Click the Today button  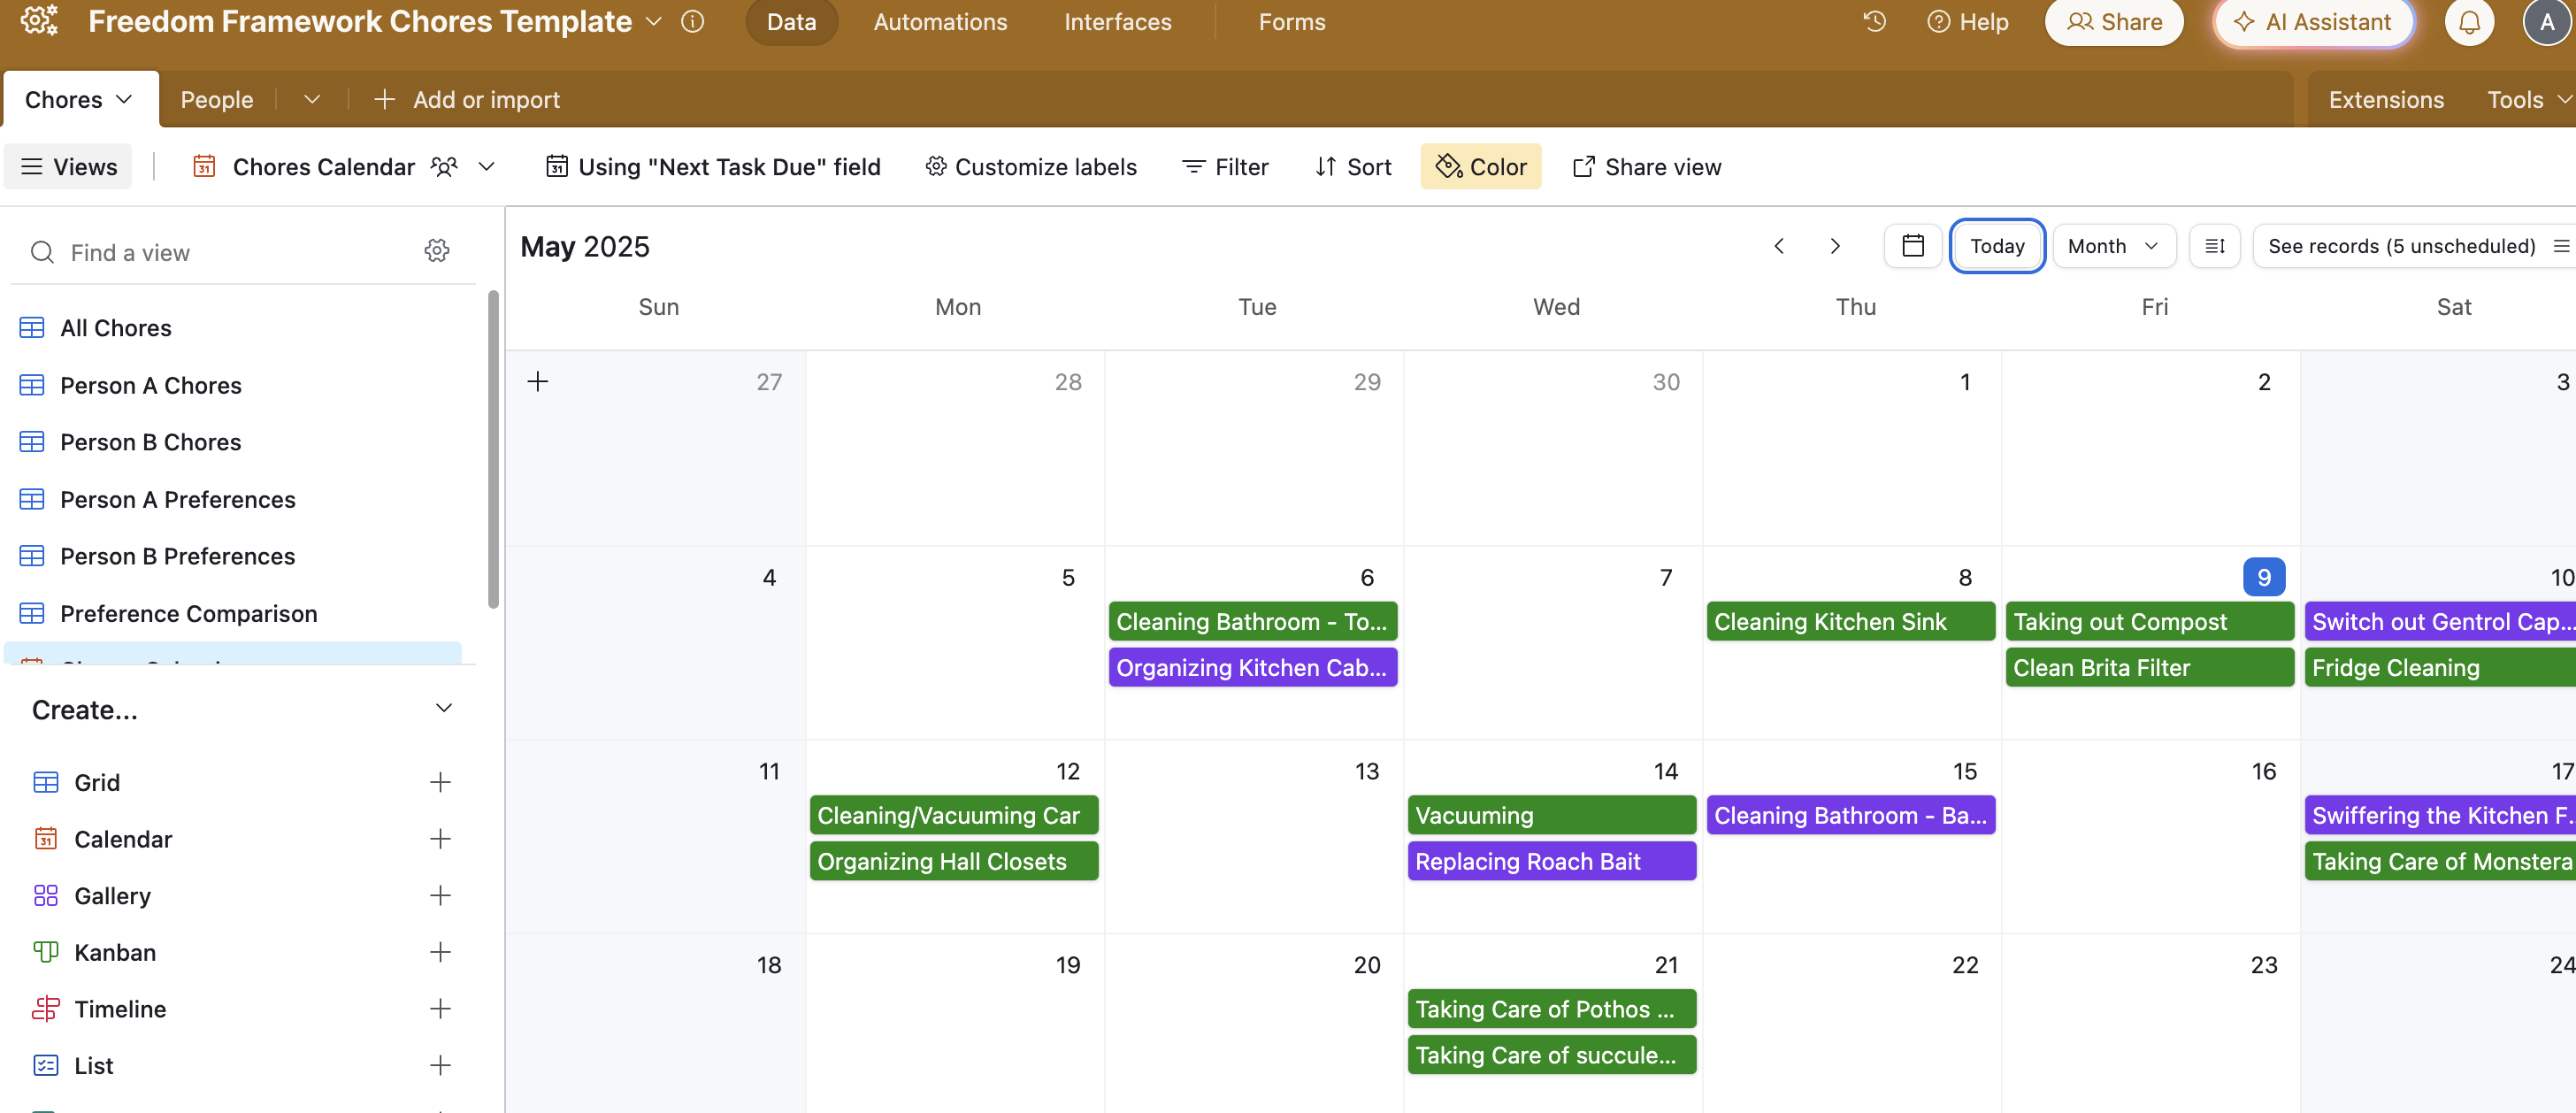point(1996,246)
